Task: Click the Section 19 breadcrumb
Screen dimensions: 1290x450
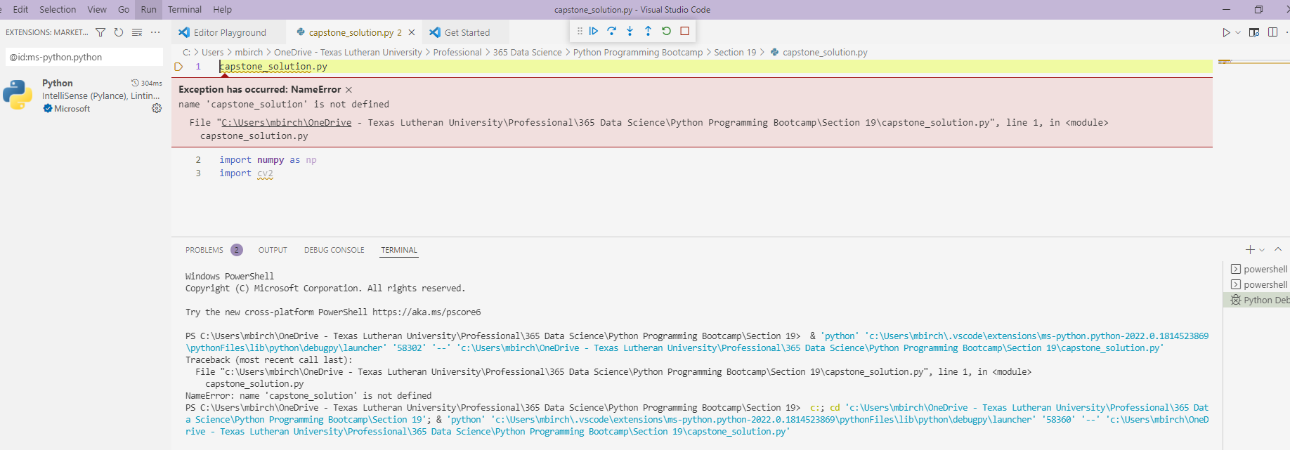Action: point(735,53)
